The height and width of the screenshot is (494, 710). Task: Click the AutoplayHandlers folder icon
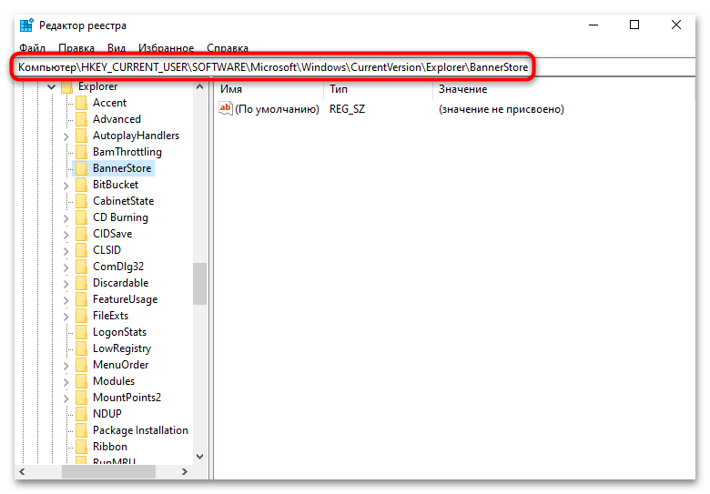pos(82,136)
